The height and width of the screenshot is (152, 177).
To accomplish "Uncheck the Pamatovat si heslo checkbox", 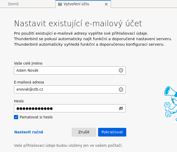I will [16, 117].
